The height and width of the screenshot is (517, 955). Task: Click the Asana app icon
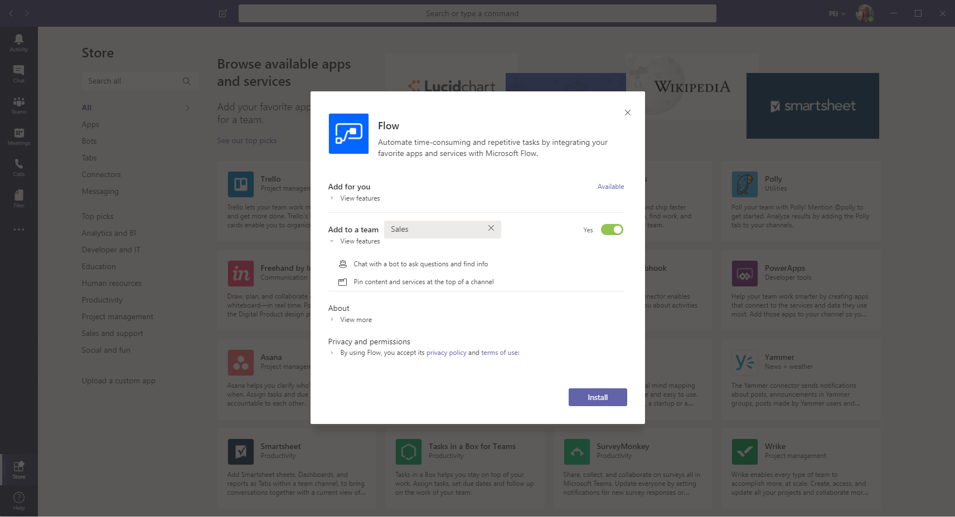(240, 363)
